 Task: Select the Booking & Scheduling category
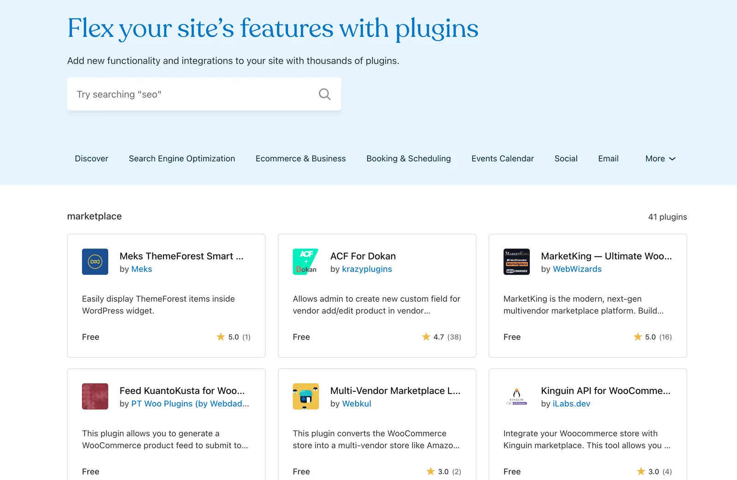[x=409, y=159]
